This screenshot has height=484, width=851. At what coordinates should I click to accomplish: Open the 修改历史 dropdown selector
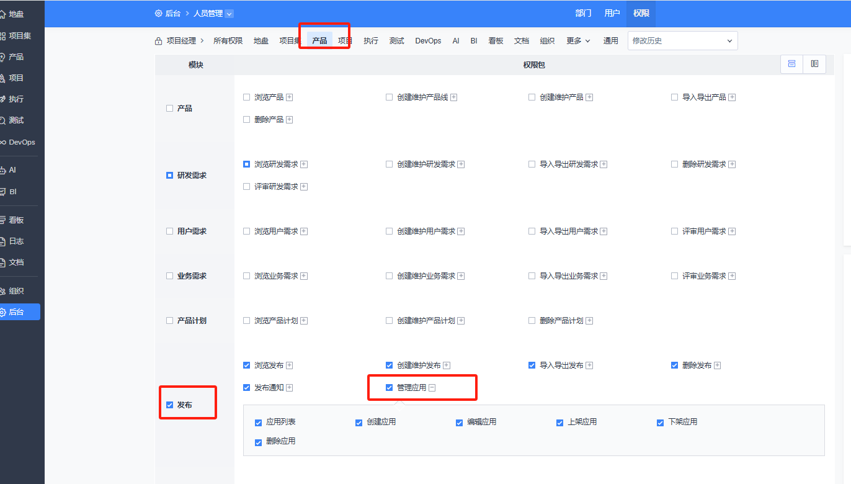click(x=682, y=41)
